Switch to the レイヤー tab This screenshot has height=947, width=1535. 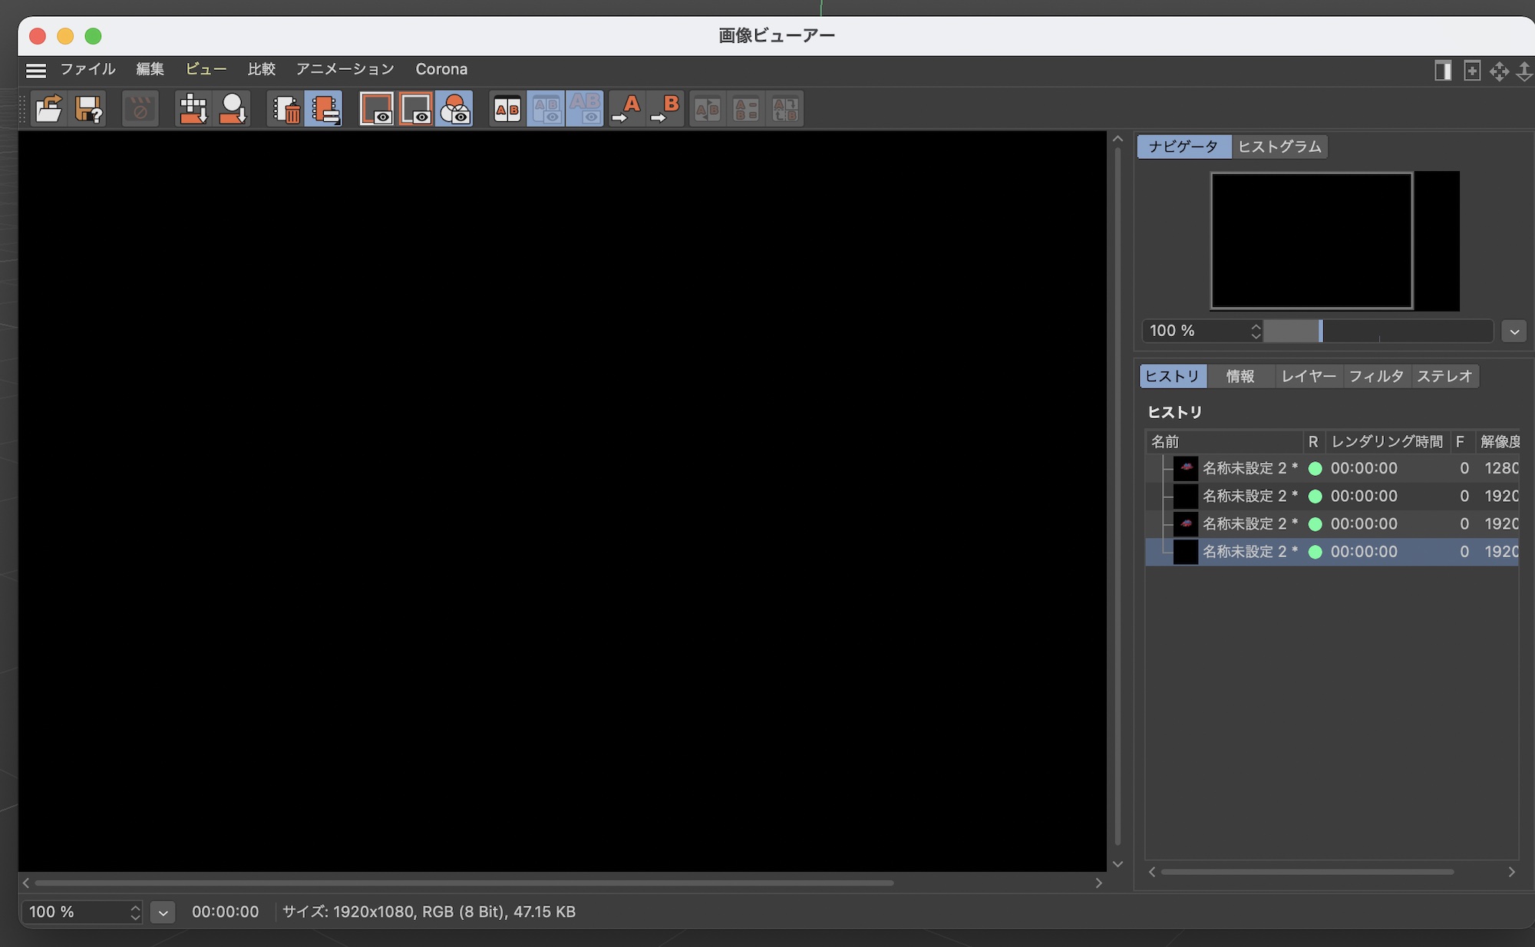pos(1308,376)
